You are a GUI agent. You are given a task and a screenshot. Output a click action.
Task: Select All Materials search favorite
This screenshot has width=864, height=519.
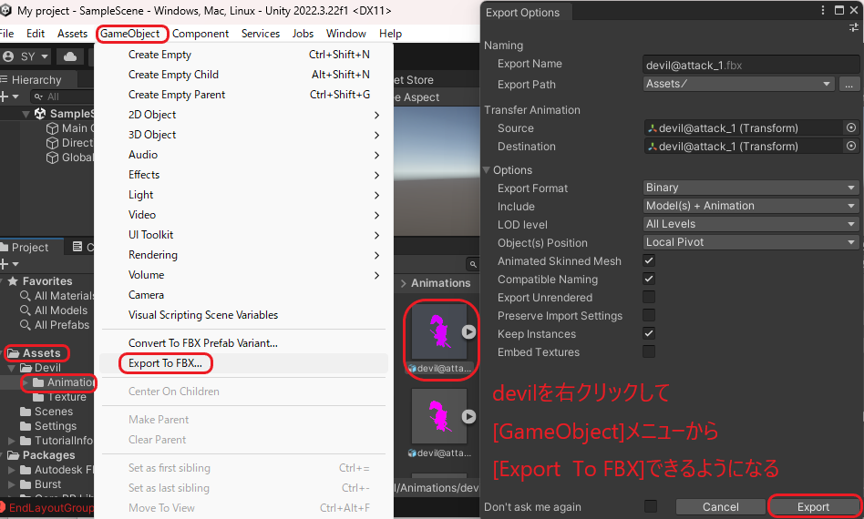(57, 296)
